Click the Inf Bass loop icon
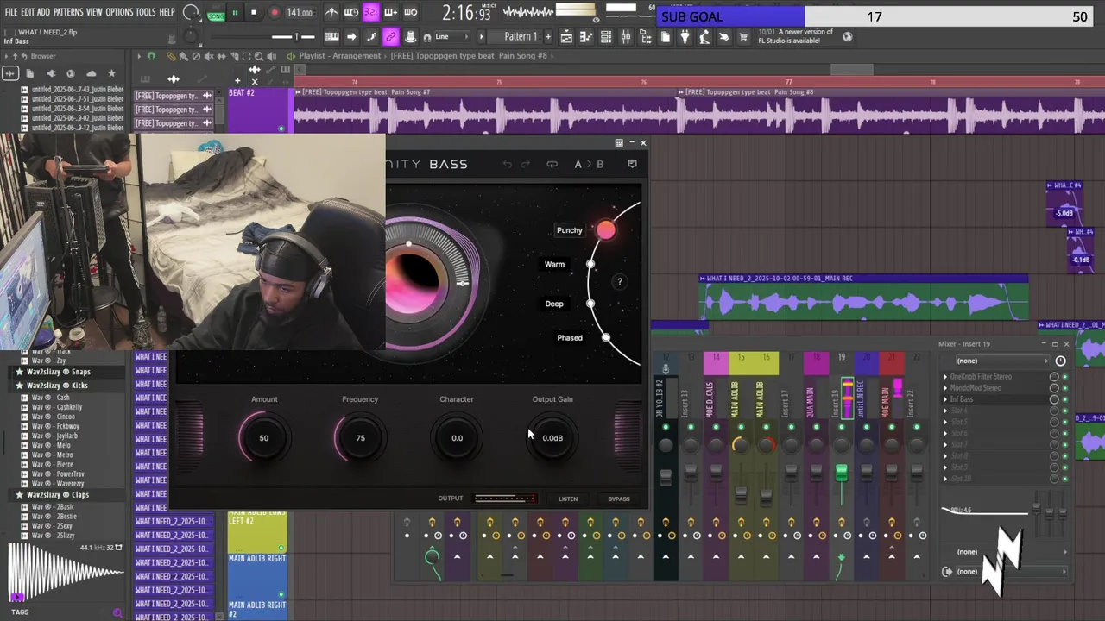The width and height of the screenshot is (1105, 621). point(552,164)
